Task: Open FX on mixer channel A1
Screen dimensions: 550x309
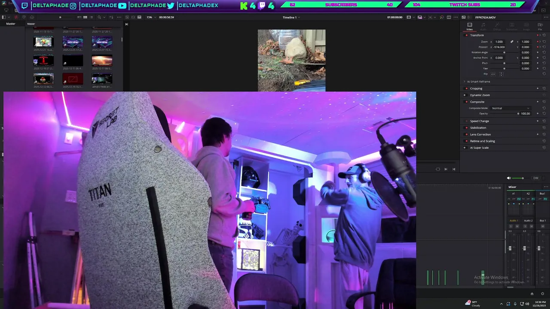Action: pos(509,199)
